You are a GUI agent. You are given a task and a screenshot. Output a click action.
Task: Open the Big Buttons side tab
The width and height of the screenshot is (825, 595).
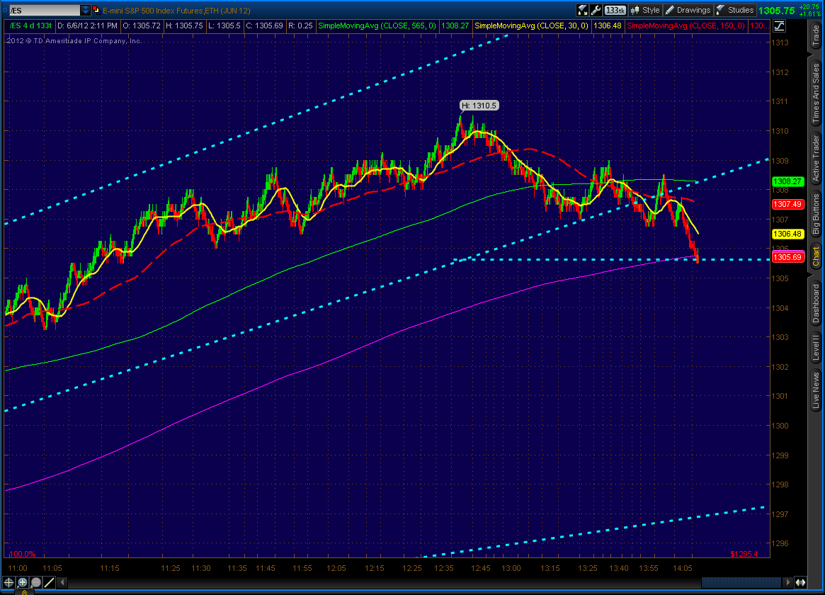(816, 214)
